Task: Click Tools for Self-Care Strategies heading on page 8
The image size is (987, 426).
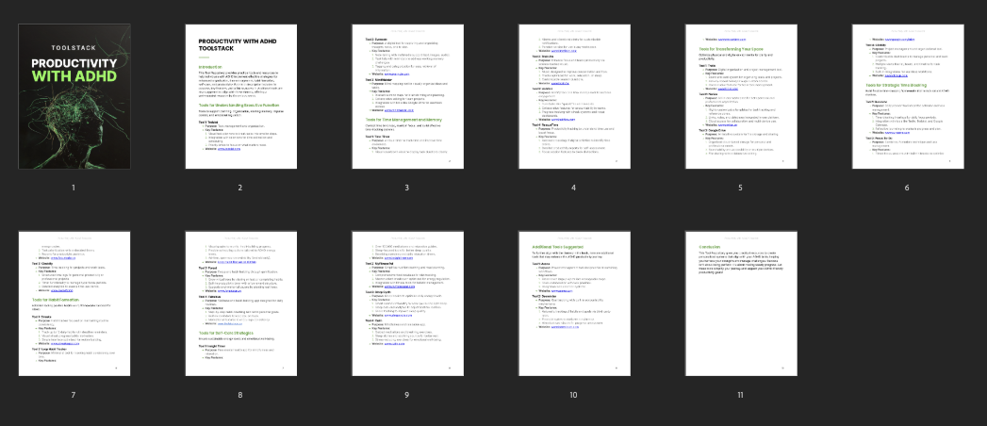Action: tap(230, 333)
